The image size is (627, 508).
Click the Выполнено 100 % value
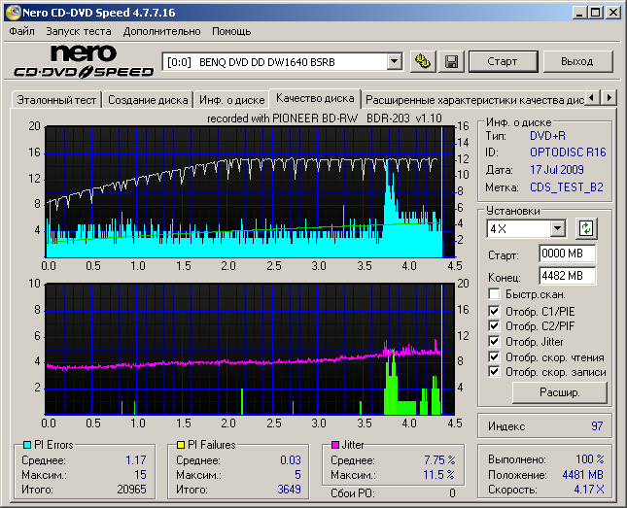pos(590,458)
